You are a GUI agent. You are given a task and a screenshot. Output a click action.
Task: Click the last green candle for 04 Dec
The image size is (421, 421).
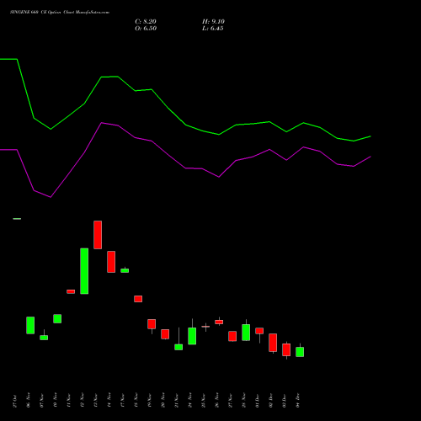(x=300, y=352)
